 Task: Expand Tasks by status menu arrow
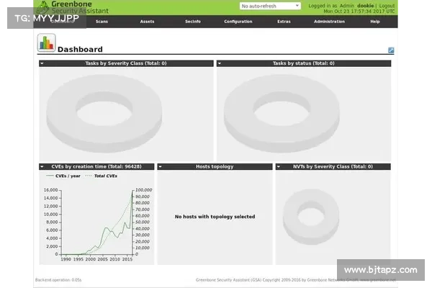click(x=220, y=63)
